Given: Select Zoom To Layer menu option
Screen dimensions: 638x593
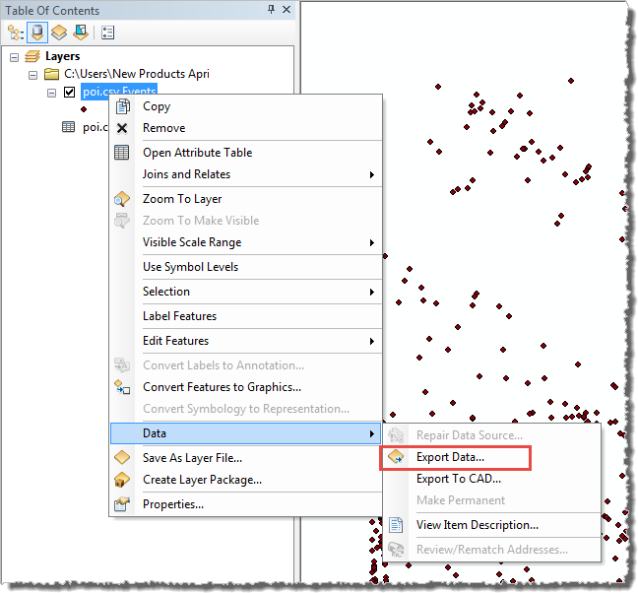Looking at the screenshot, I should coord(182,199).
